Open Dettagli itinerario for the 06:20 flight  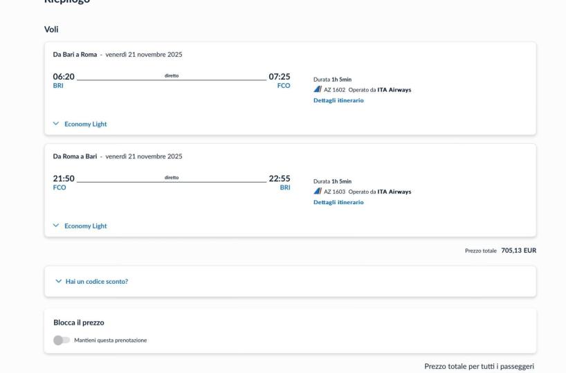click(338, 100)
